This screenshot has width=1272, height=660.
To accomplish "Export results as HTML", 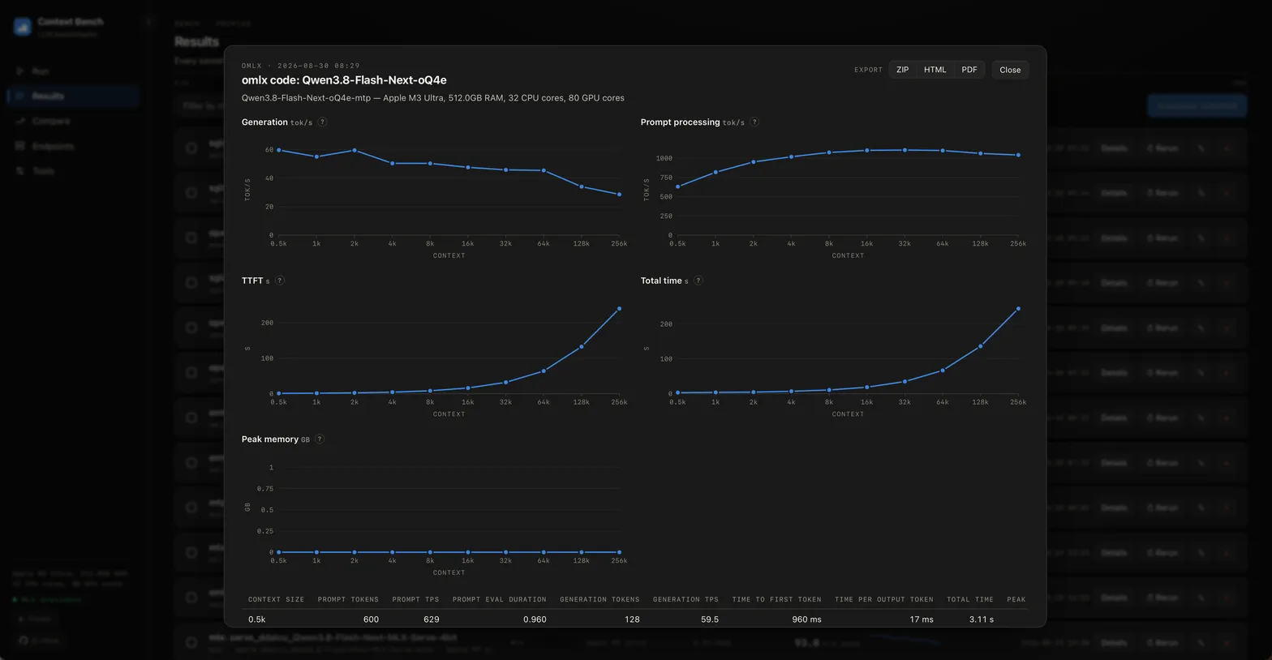I will pos(935,70).
